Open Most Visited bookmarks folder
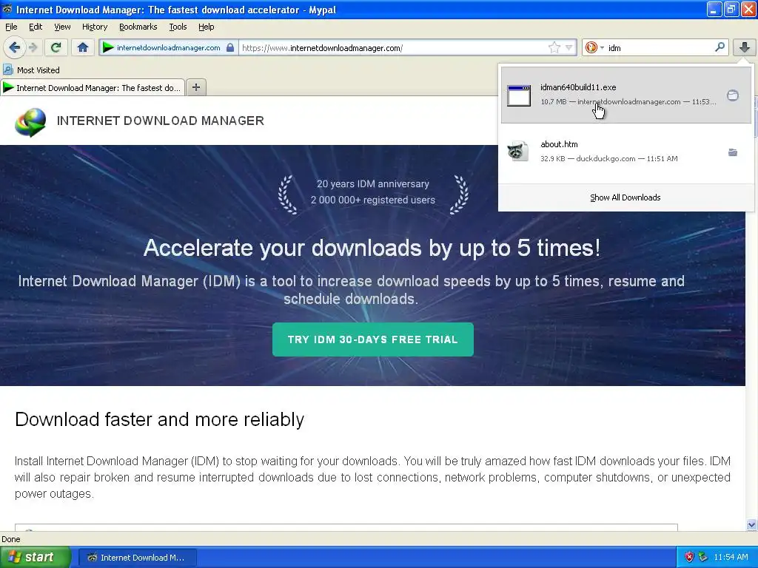This screenshot has width=758, height=568. [31, 70]
